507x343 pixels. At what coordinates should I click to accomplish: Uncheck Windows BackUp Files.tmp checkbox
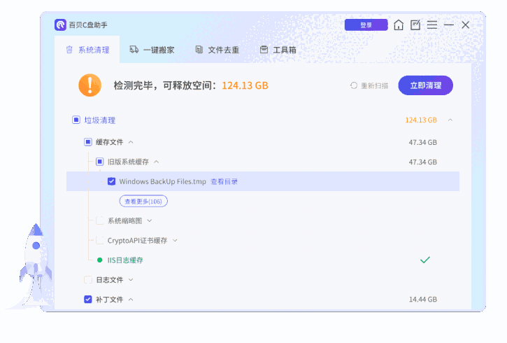coord(111,181)
